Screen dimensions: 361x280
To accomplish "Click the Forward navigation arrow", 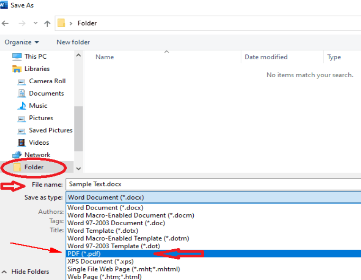I will click(x=21, y=23).
